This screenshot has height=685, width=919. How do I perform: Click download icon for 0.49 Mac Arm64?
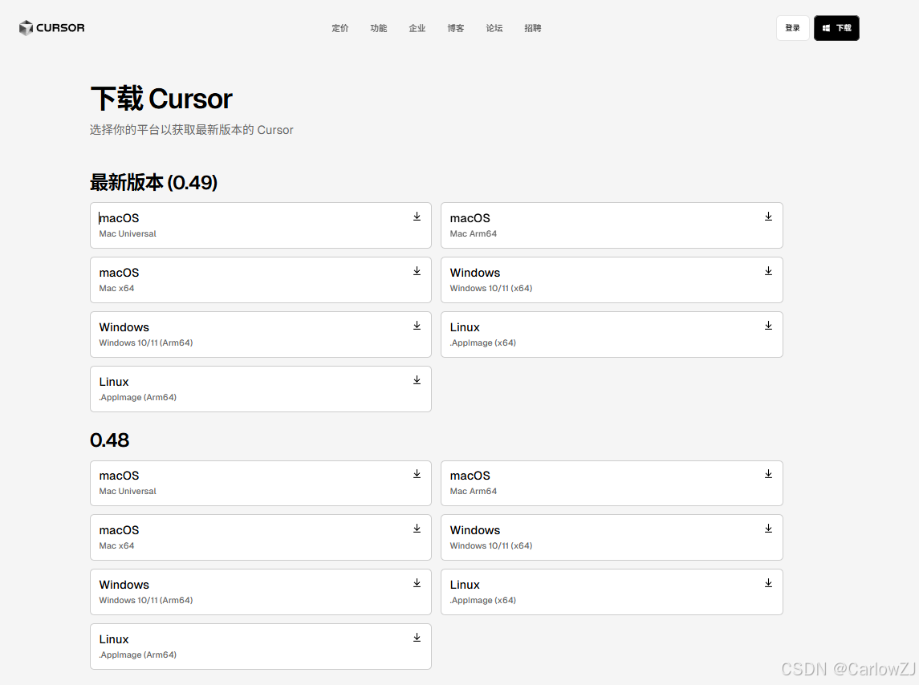tap(768, 217)
